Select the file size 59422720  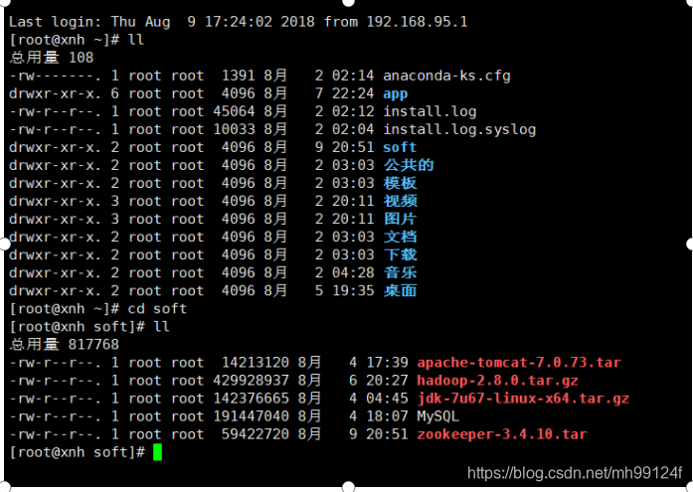pyautogui.click(x=255, y=434)
